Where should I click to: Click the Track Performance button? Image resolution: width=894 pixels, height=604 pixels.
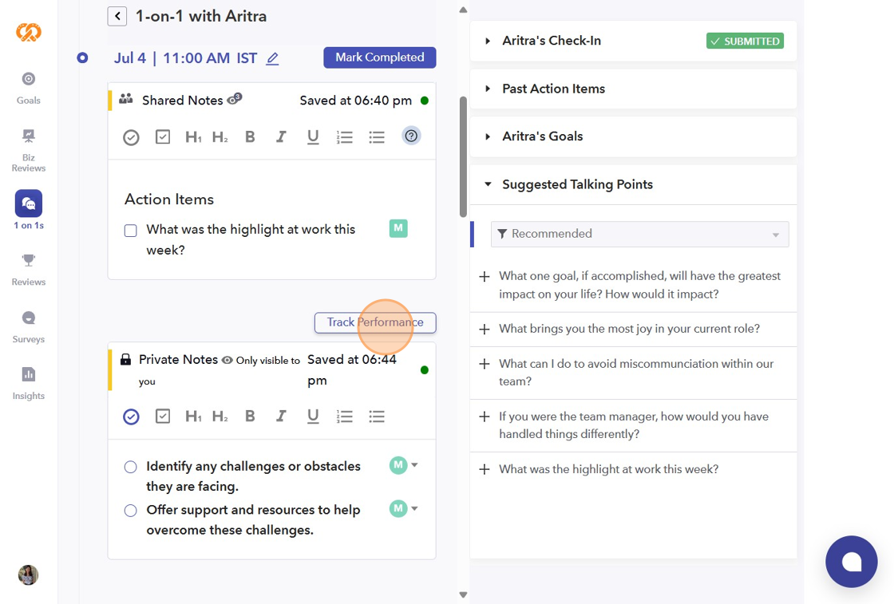(375, 322)
